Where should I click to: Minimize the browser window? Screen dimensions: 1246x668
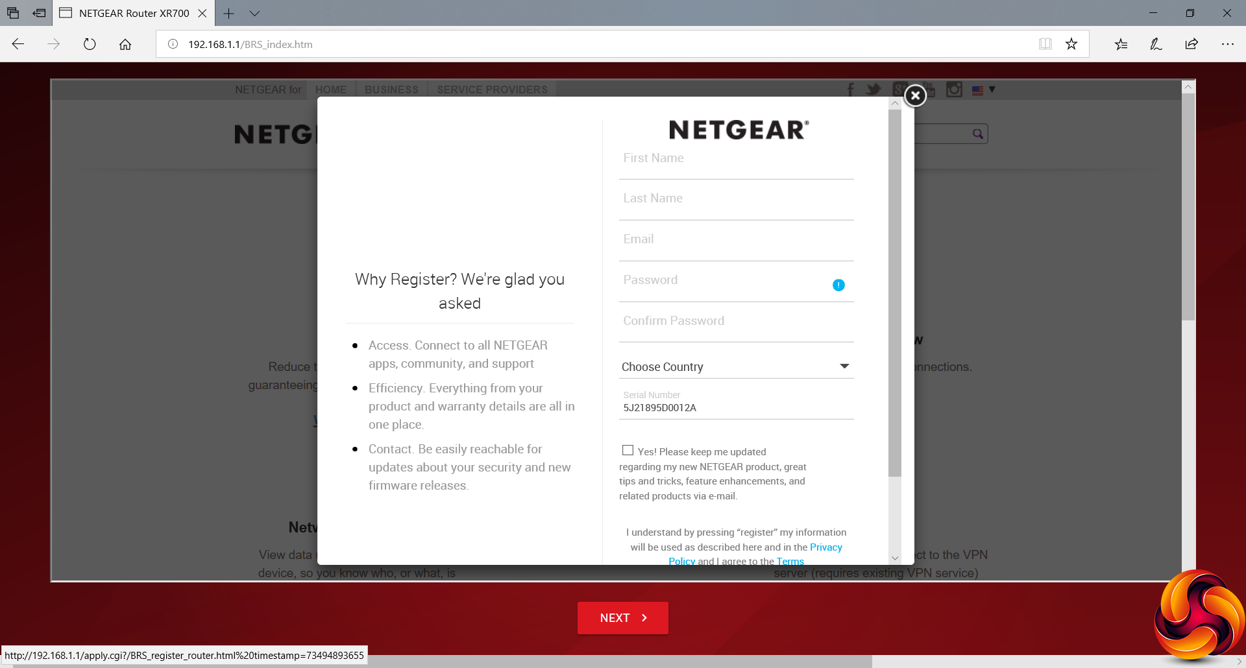pyautogui.click(x=1153, y=13)
